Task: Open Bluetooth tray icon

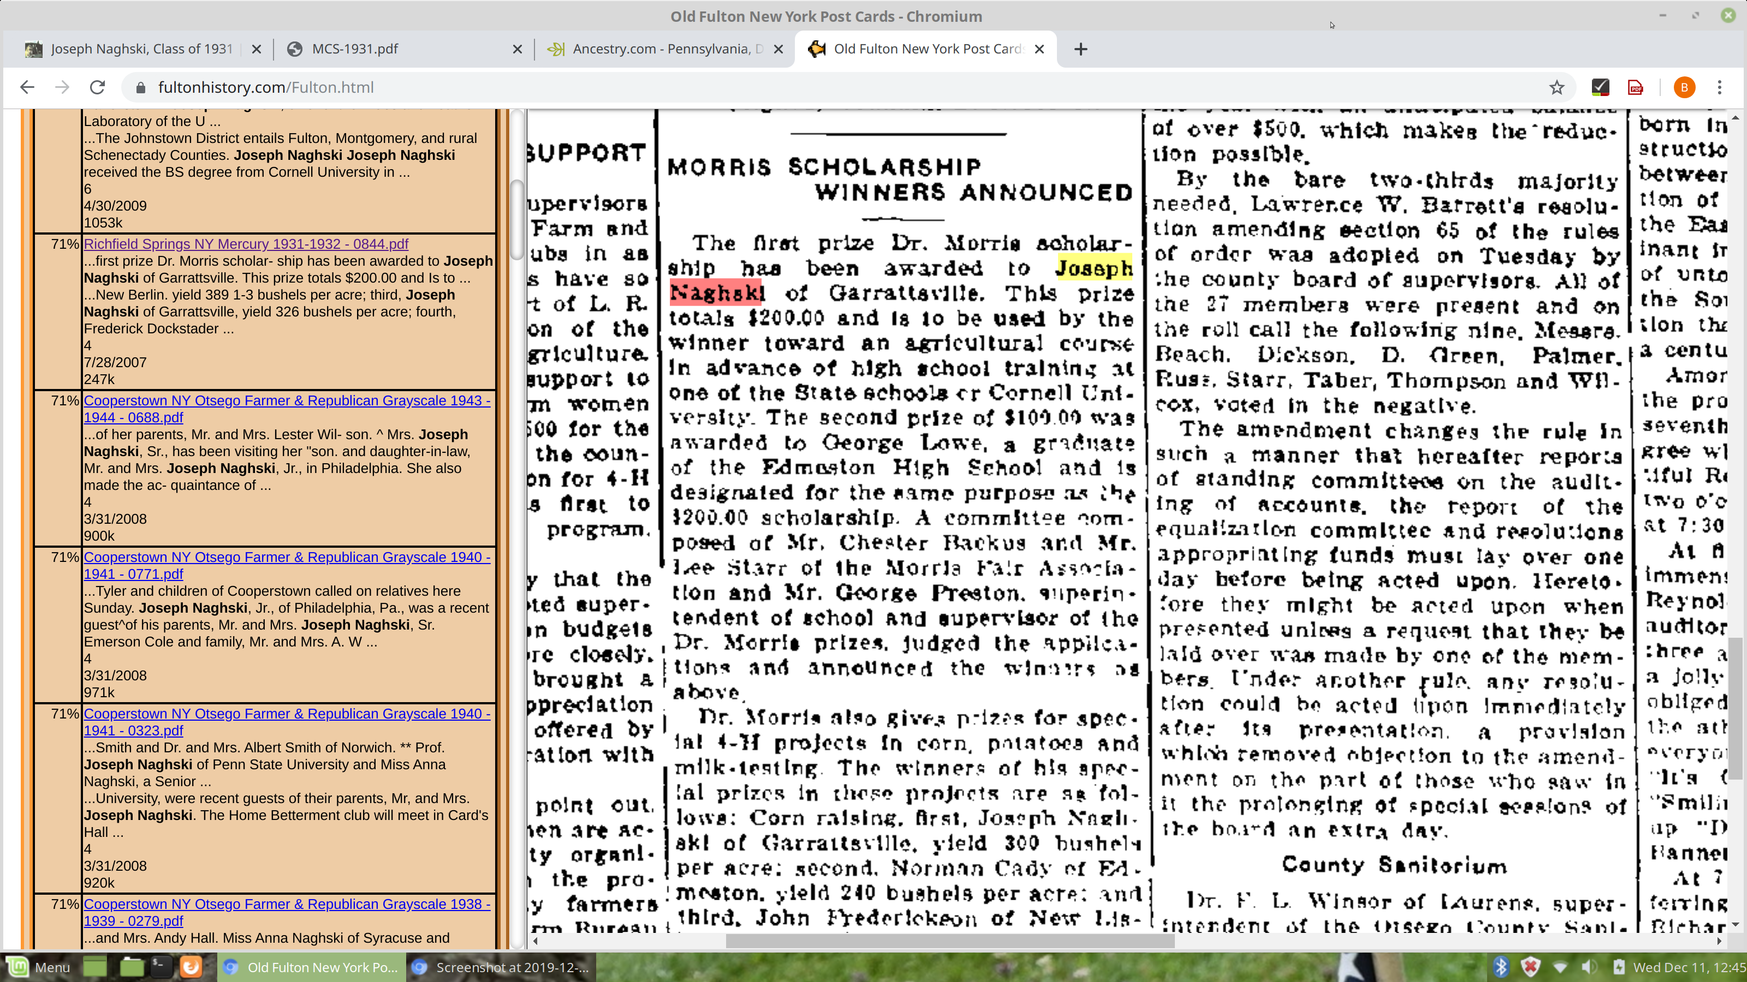Action: click(x=1501, y=967)
